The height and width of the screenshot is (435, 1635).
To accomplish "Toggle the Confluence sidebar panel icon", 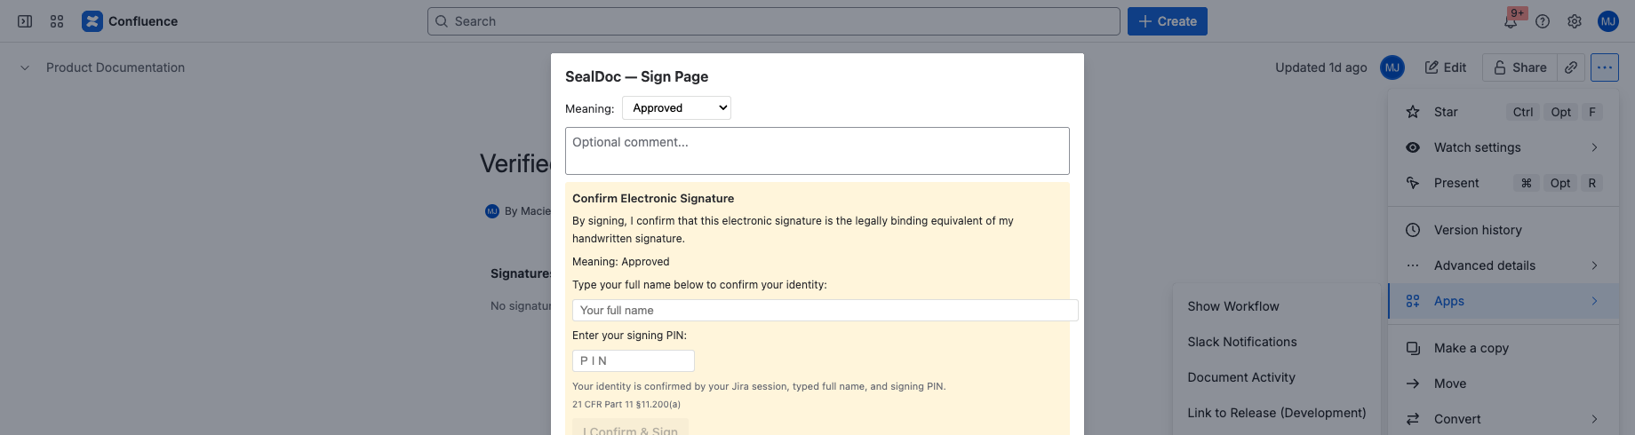I will 25,21.
